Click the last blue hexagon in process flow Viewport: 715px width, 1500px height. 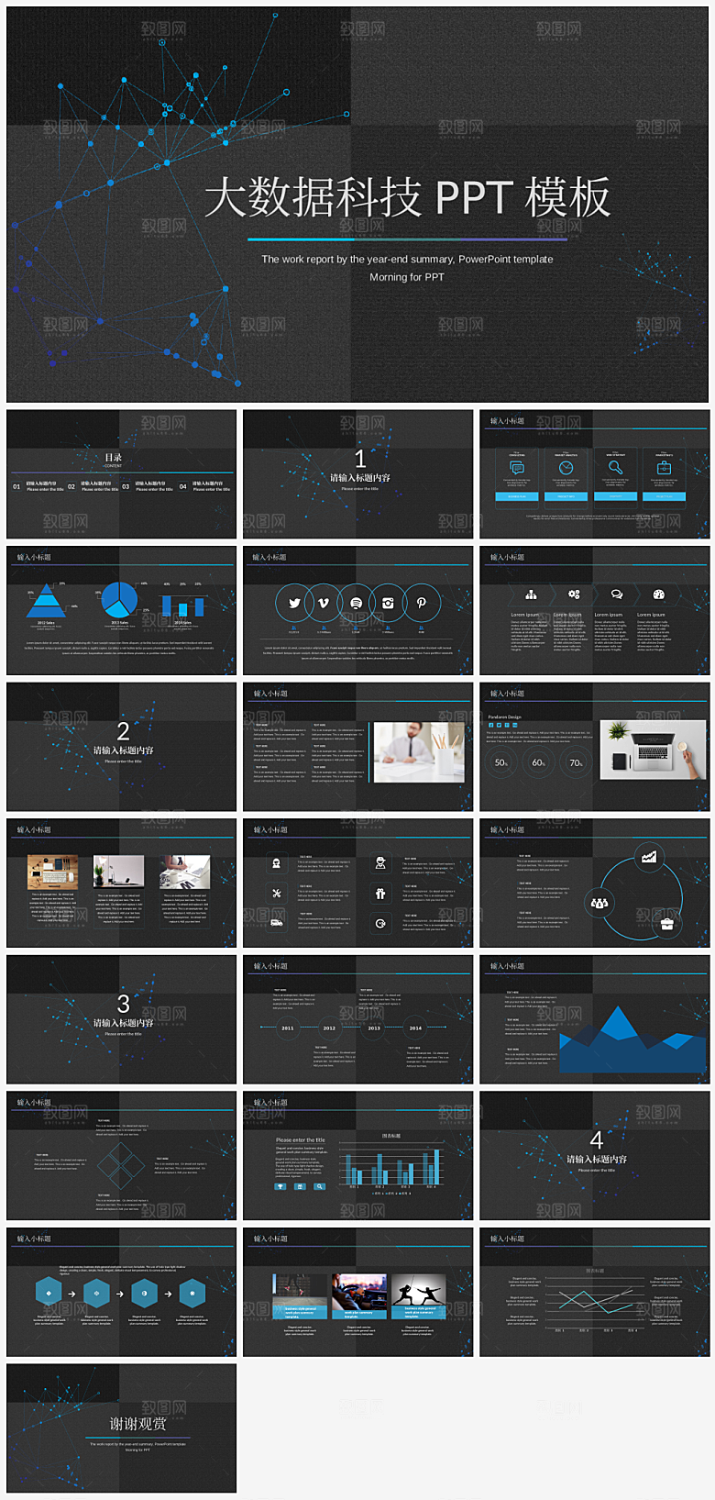[x=192, y=1293]
